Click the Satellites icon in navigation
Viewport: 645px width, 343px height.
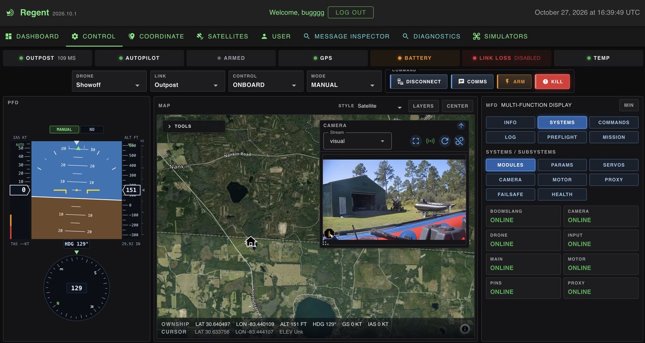click(200, 37)
